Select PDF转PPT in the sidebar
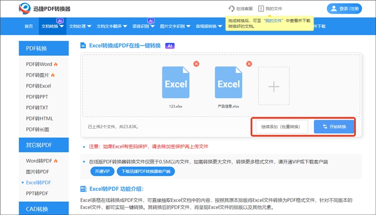This screenshot has height=215, width=376. 37,96
